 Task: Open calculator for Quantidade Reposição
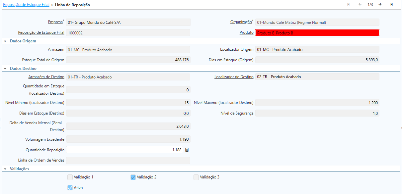pos(187,150)
